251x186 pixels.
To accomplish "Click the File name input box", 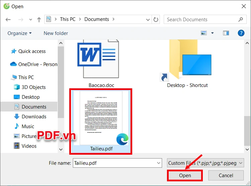I will 117,163.
